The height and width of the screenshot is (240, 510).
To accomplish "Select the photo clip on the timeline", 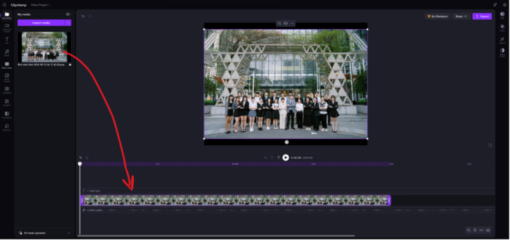I will pyautogui.click(x=236, y=201).
